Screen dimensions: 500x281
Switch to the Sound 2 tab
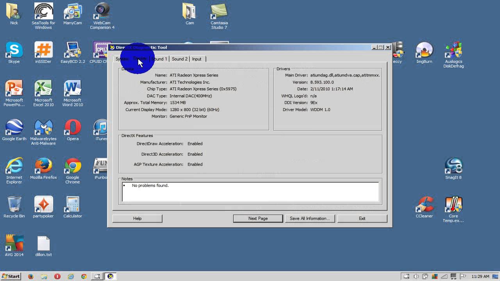(x=180, y=59)
